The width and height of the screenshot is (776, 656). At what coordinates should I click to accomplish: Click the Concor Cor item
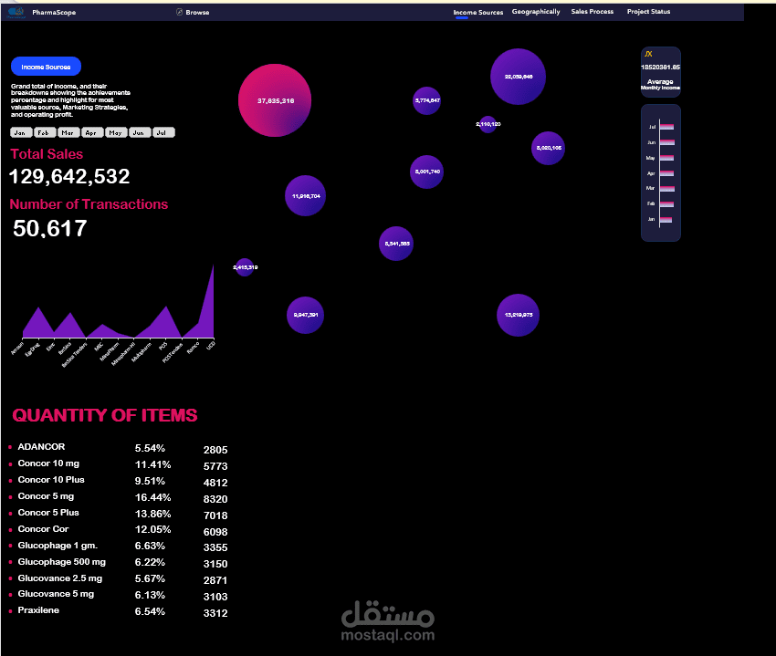(x=43, y=529)
